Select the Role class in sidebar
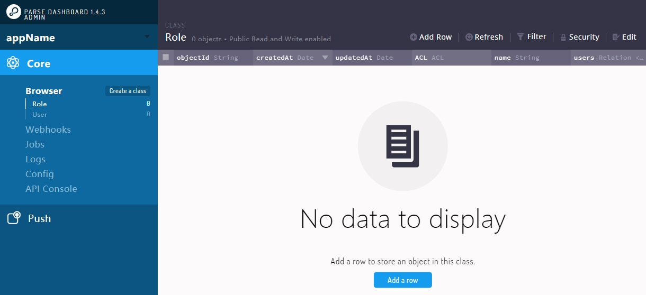Image resolution: width=646 pixels, height=295 pixels. (40, 104)
